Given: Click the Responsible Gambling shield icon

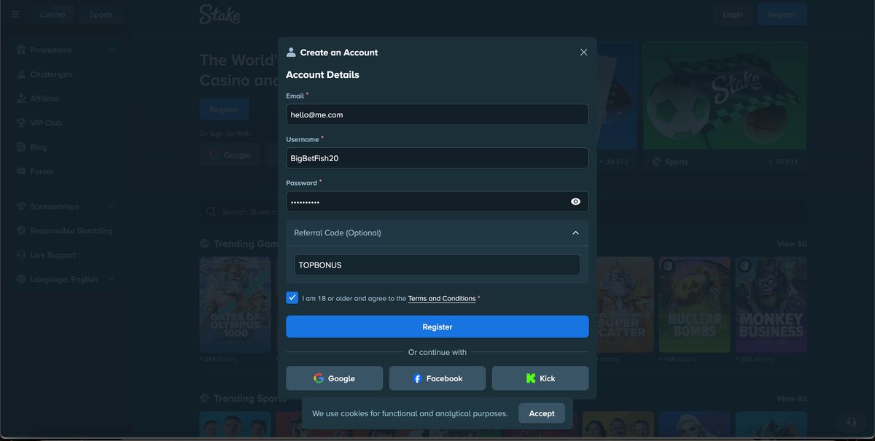Looking at the screenshot, I should 21,230.
